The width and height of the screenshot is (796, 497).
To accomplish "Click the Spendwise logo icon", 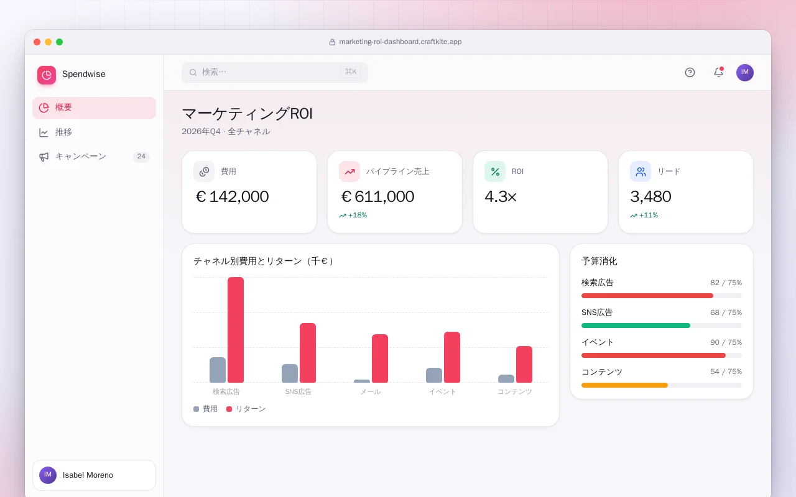I will coord(47,75).
